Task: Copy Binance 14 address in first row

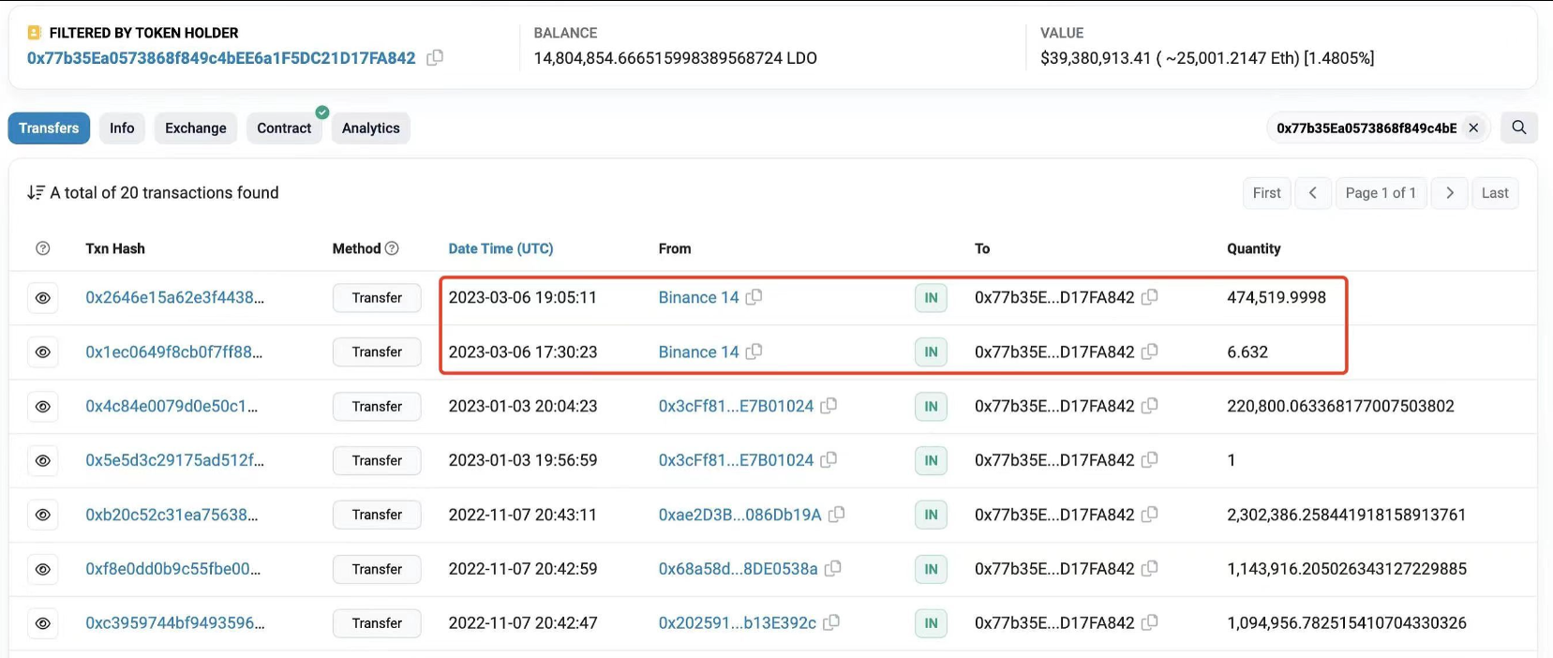Action: click(754, 297)
